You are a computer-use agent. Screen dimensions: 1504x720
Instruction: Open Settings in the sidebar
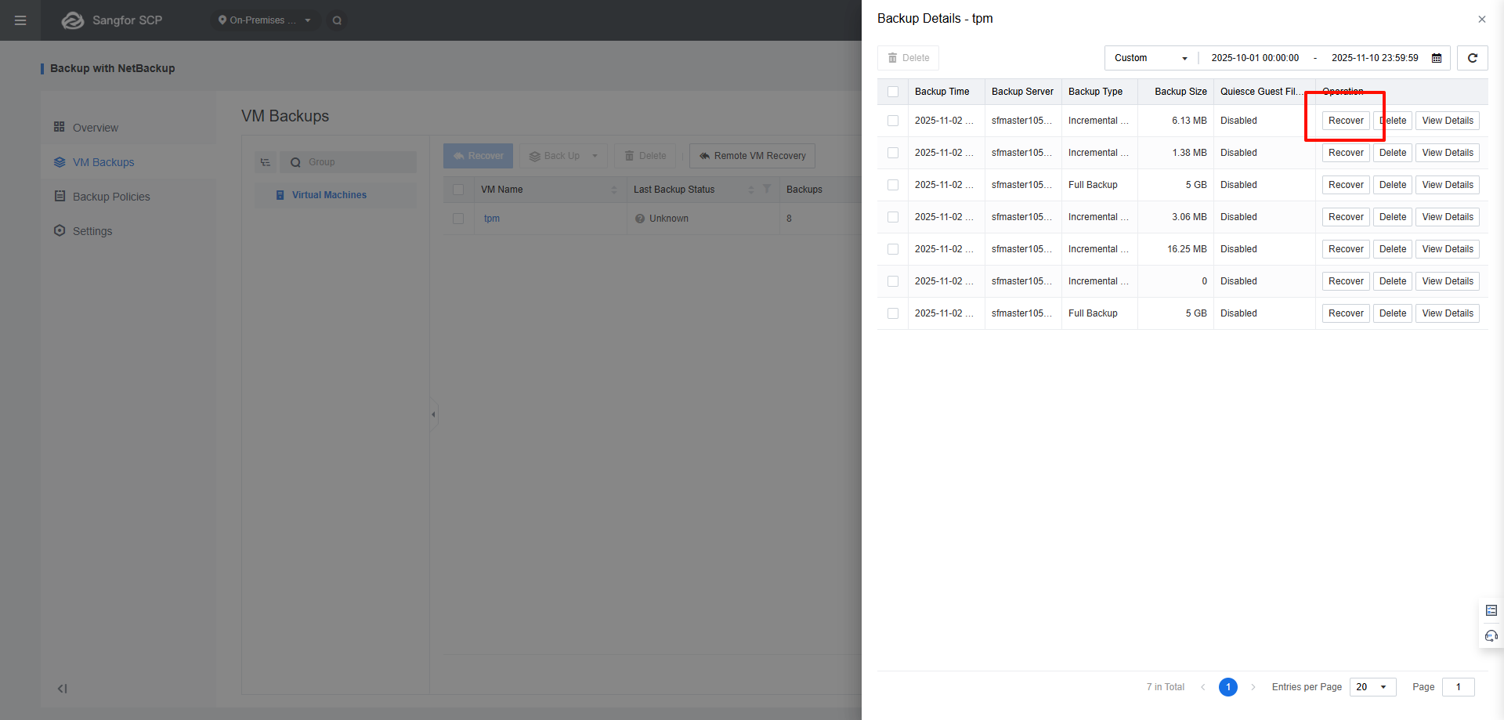click(128, 231)
